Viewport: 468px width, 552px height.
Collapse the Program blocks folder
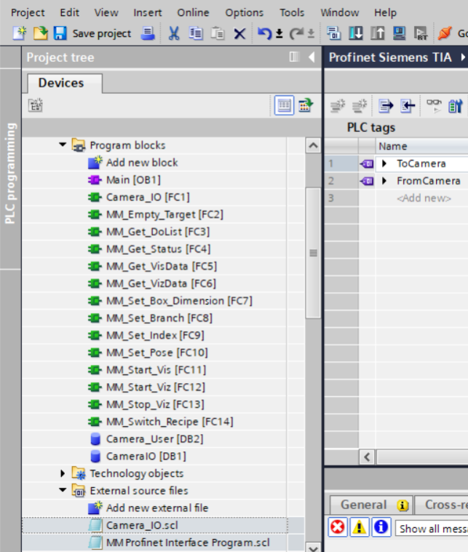click(63, 145)
